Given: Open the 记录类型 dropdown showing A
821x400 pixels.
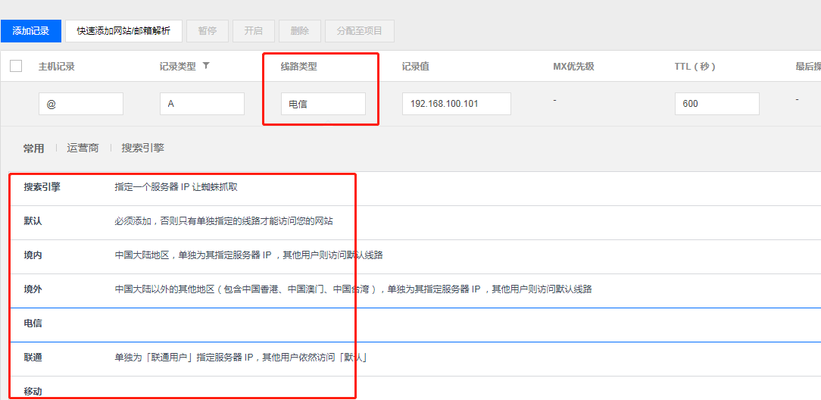Looking at the screenshot, I should pyautogui.click(x=201, y=104).
